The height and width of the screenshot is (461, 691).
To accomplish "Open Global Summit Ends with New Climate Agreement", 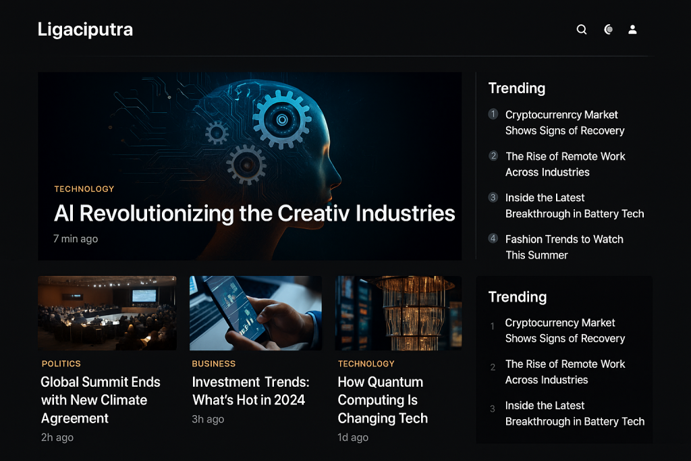I will (x=100, y=400).
